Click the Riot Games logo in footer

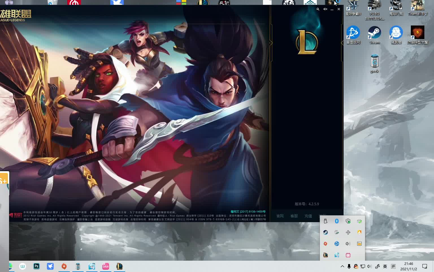[16, 215]
